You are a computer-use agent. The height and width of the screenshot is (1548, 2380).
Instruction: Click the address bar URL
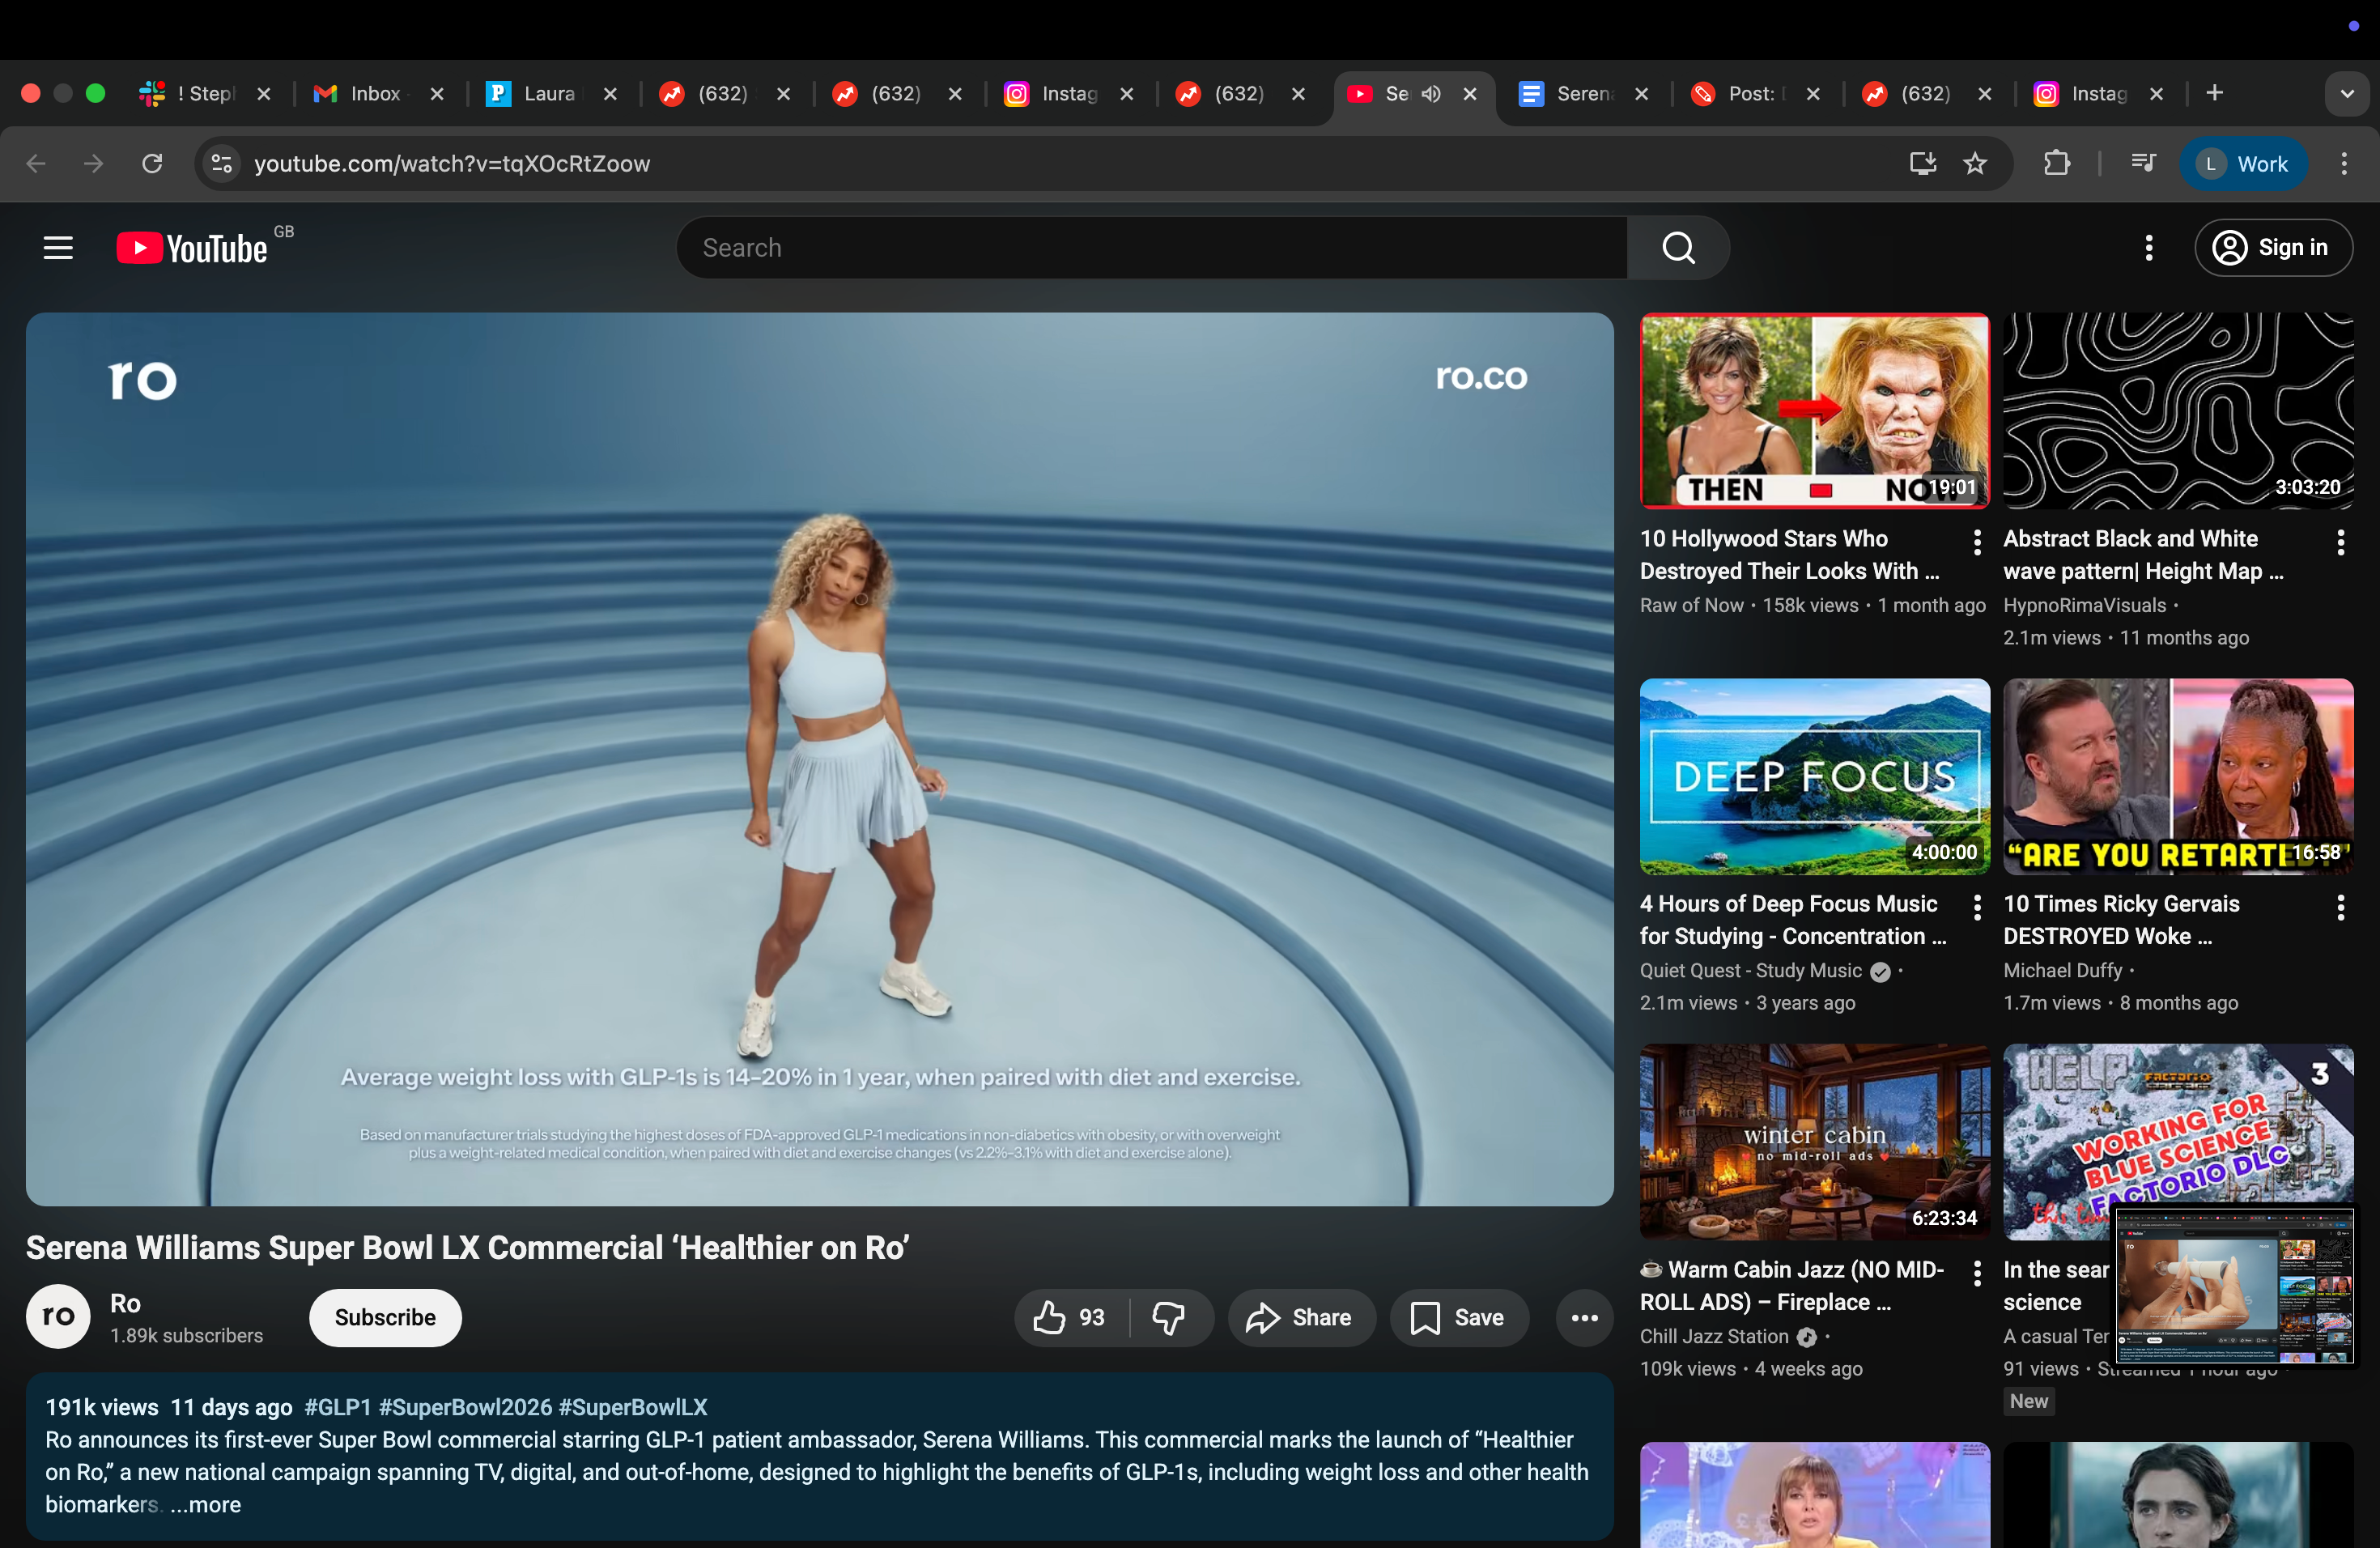point(452,163)
